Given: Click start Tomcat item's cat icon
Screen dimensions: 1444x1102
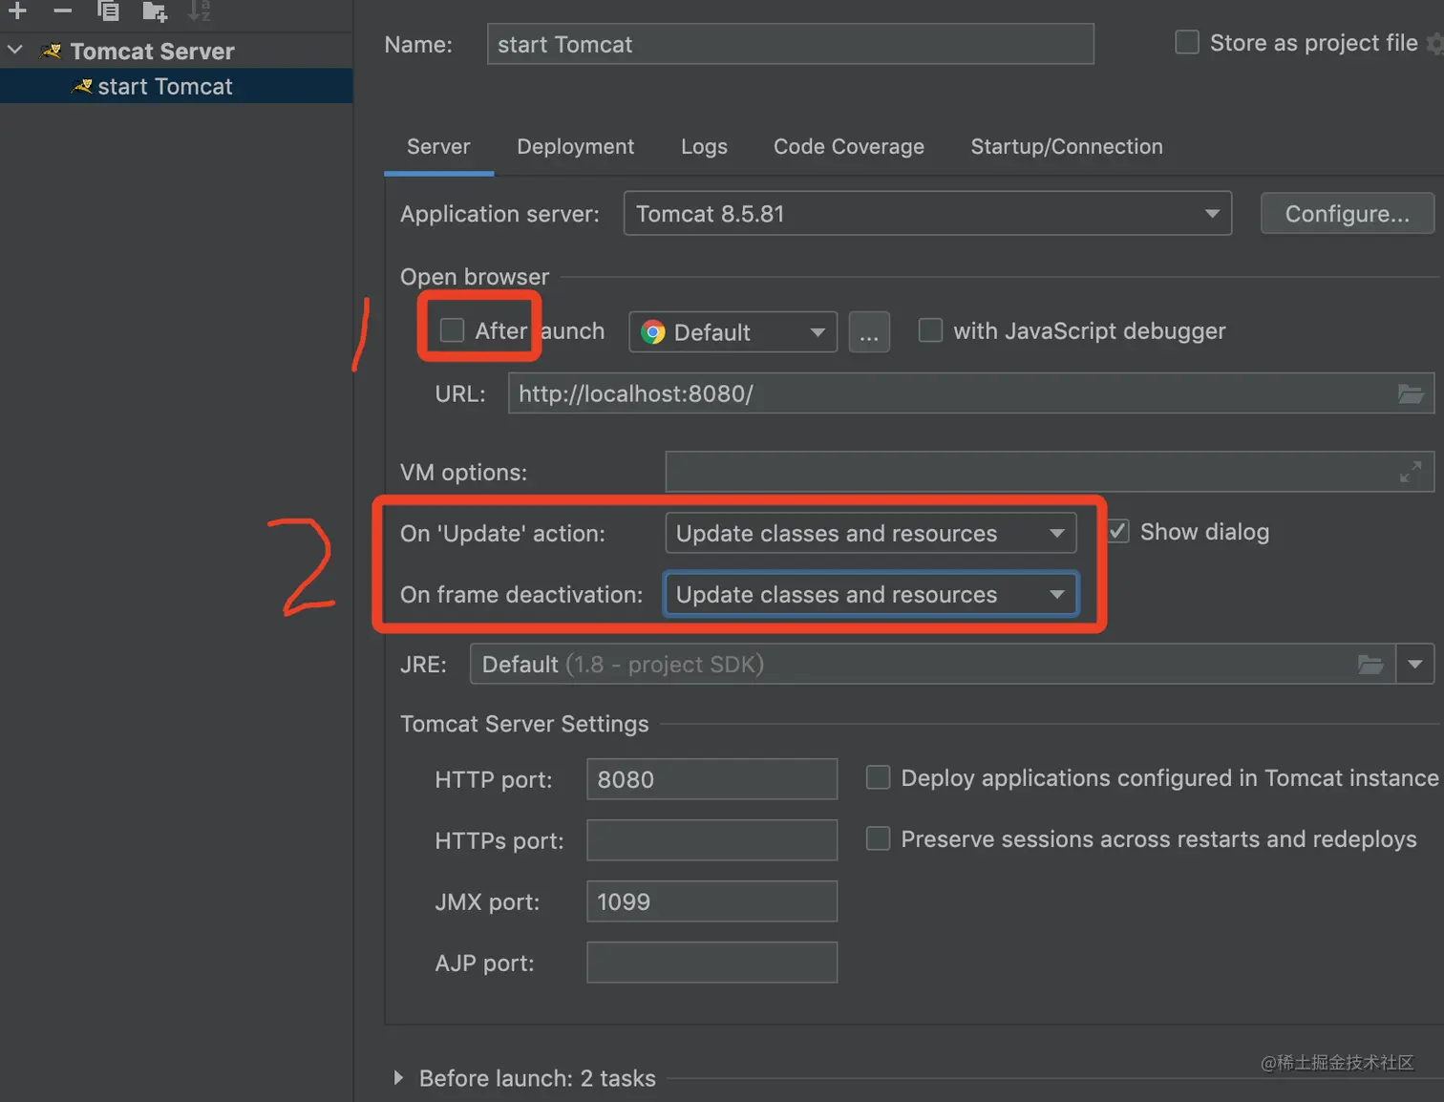Looking at the screenshot, I should (82, 87).
